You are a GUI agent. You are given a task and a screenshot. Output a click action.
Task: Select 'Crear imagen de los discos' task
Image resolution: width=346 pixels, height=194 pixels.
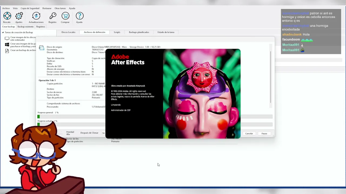(x=23, y=39)
